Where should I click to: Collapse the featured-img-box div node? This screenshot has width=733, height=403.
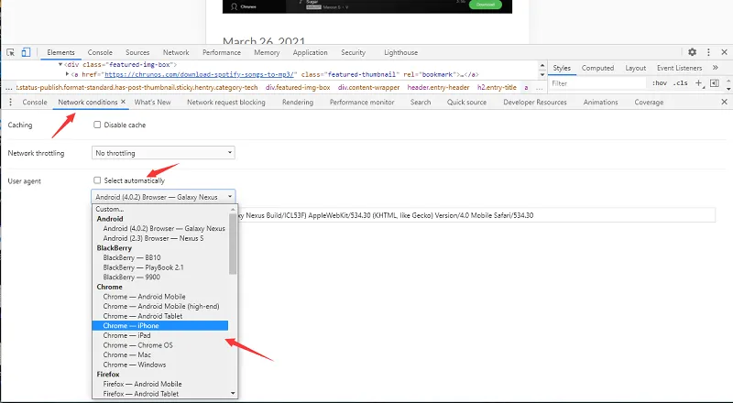[60, 64]
